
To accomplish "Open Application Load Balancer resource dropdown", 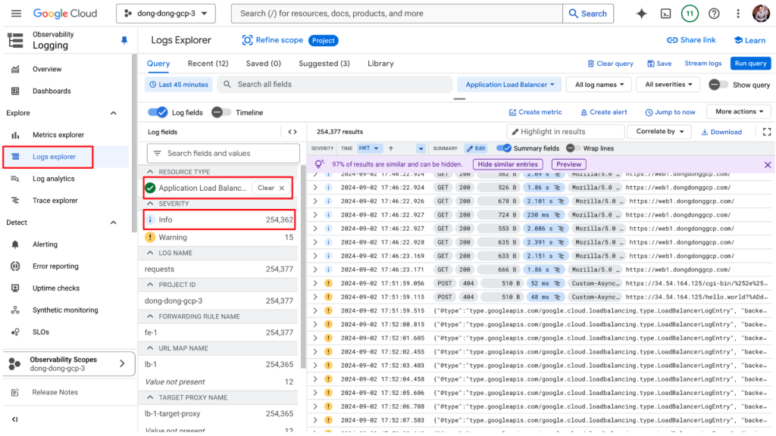I will [x=509, y=85].
